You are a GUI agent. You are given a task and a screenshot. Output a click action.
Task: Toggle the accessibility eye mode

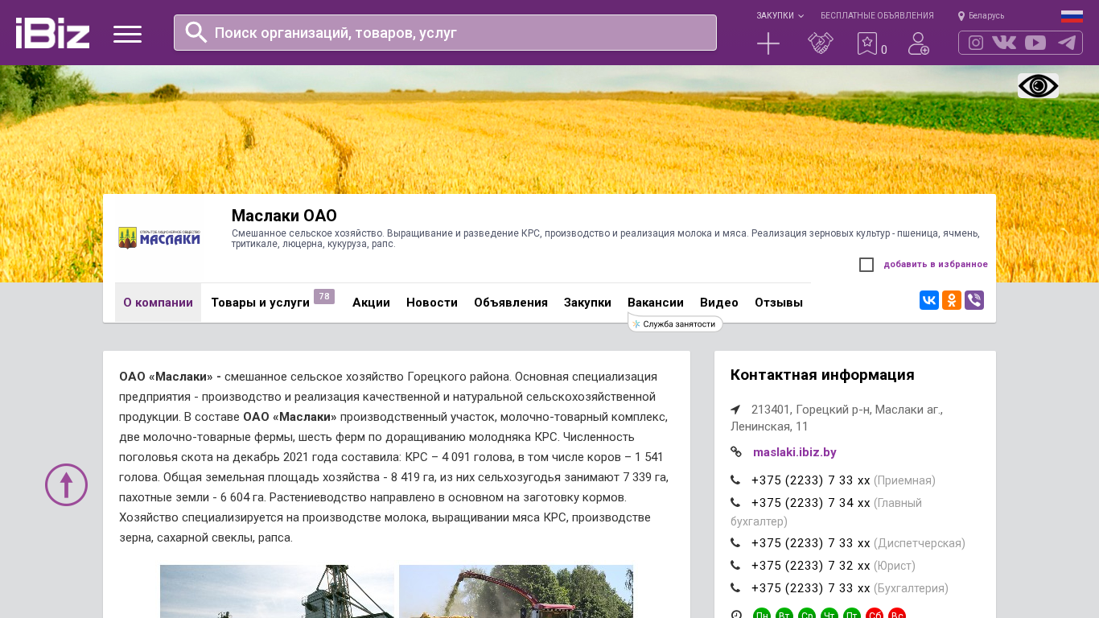(1038, 86)
